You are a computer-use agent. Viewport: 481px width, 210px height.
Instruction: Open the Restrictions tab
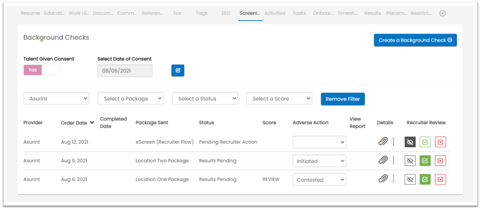coord(421,13)
